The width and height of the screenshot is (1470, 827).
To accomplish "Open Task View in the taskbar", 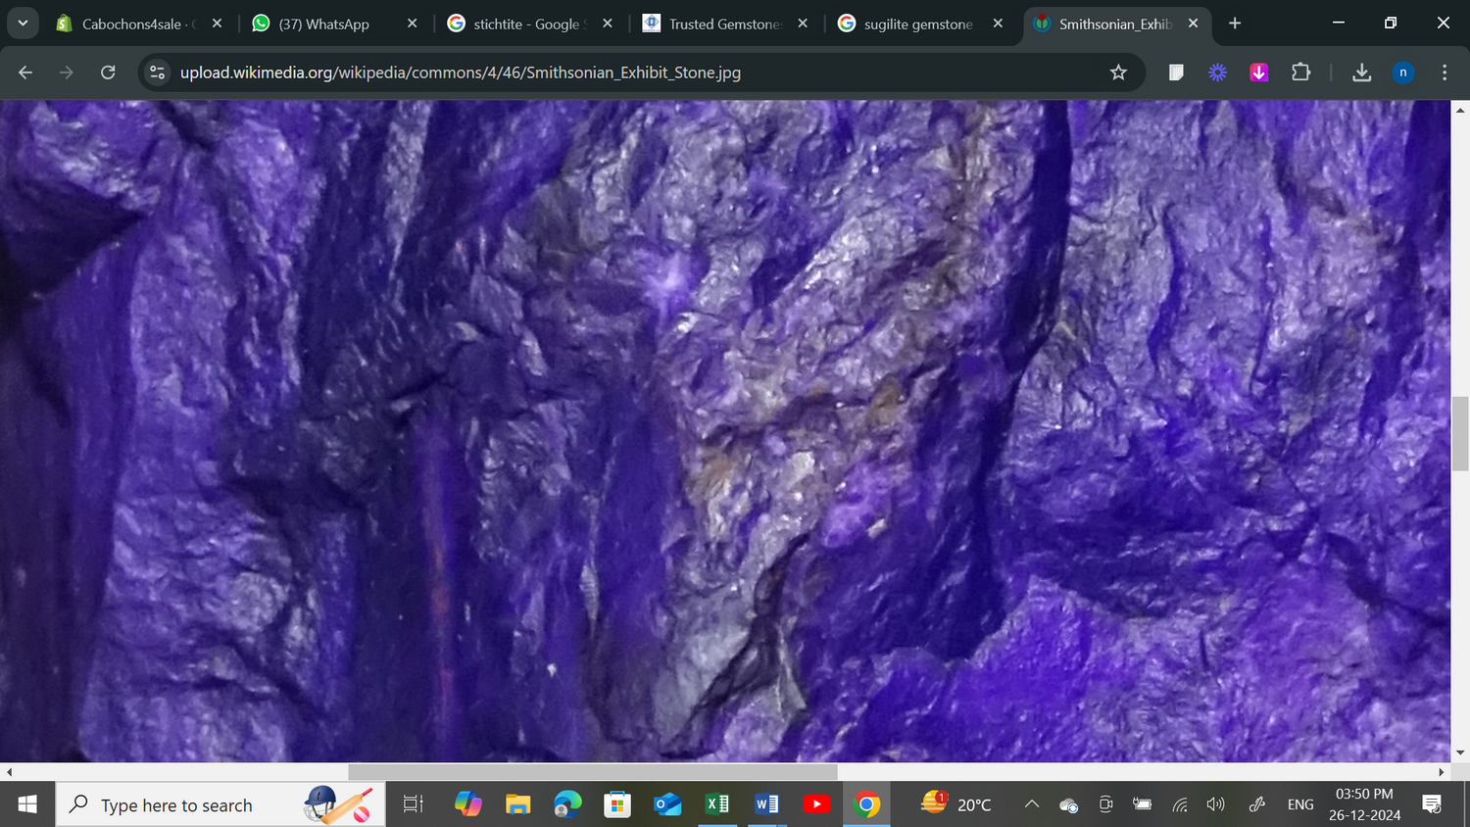I will coord(414,804).
